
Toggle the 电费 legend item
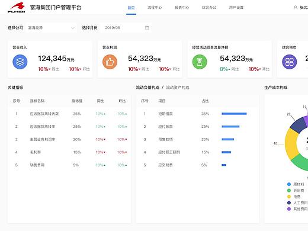point(294,197)
